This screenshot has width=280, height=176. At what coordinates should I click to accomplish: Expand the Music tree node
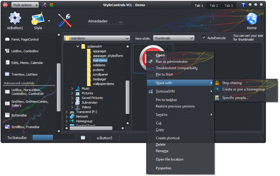pyautogui.click(x=72, y=88)
